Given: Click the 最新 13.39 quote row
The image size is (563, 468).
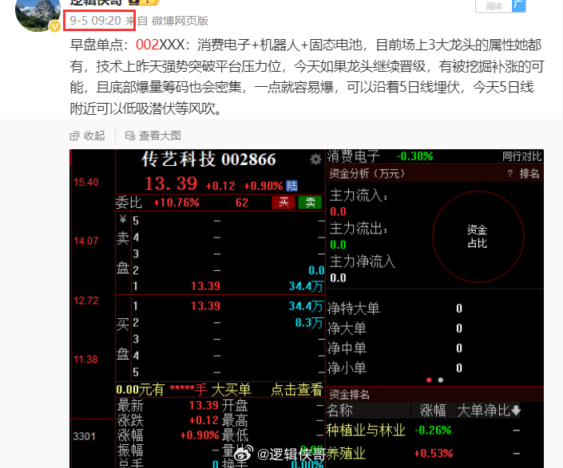Looking at the screenshot, I should (168, 405).
